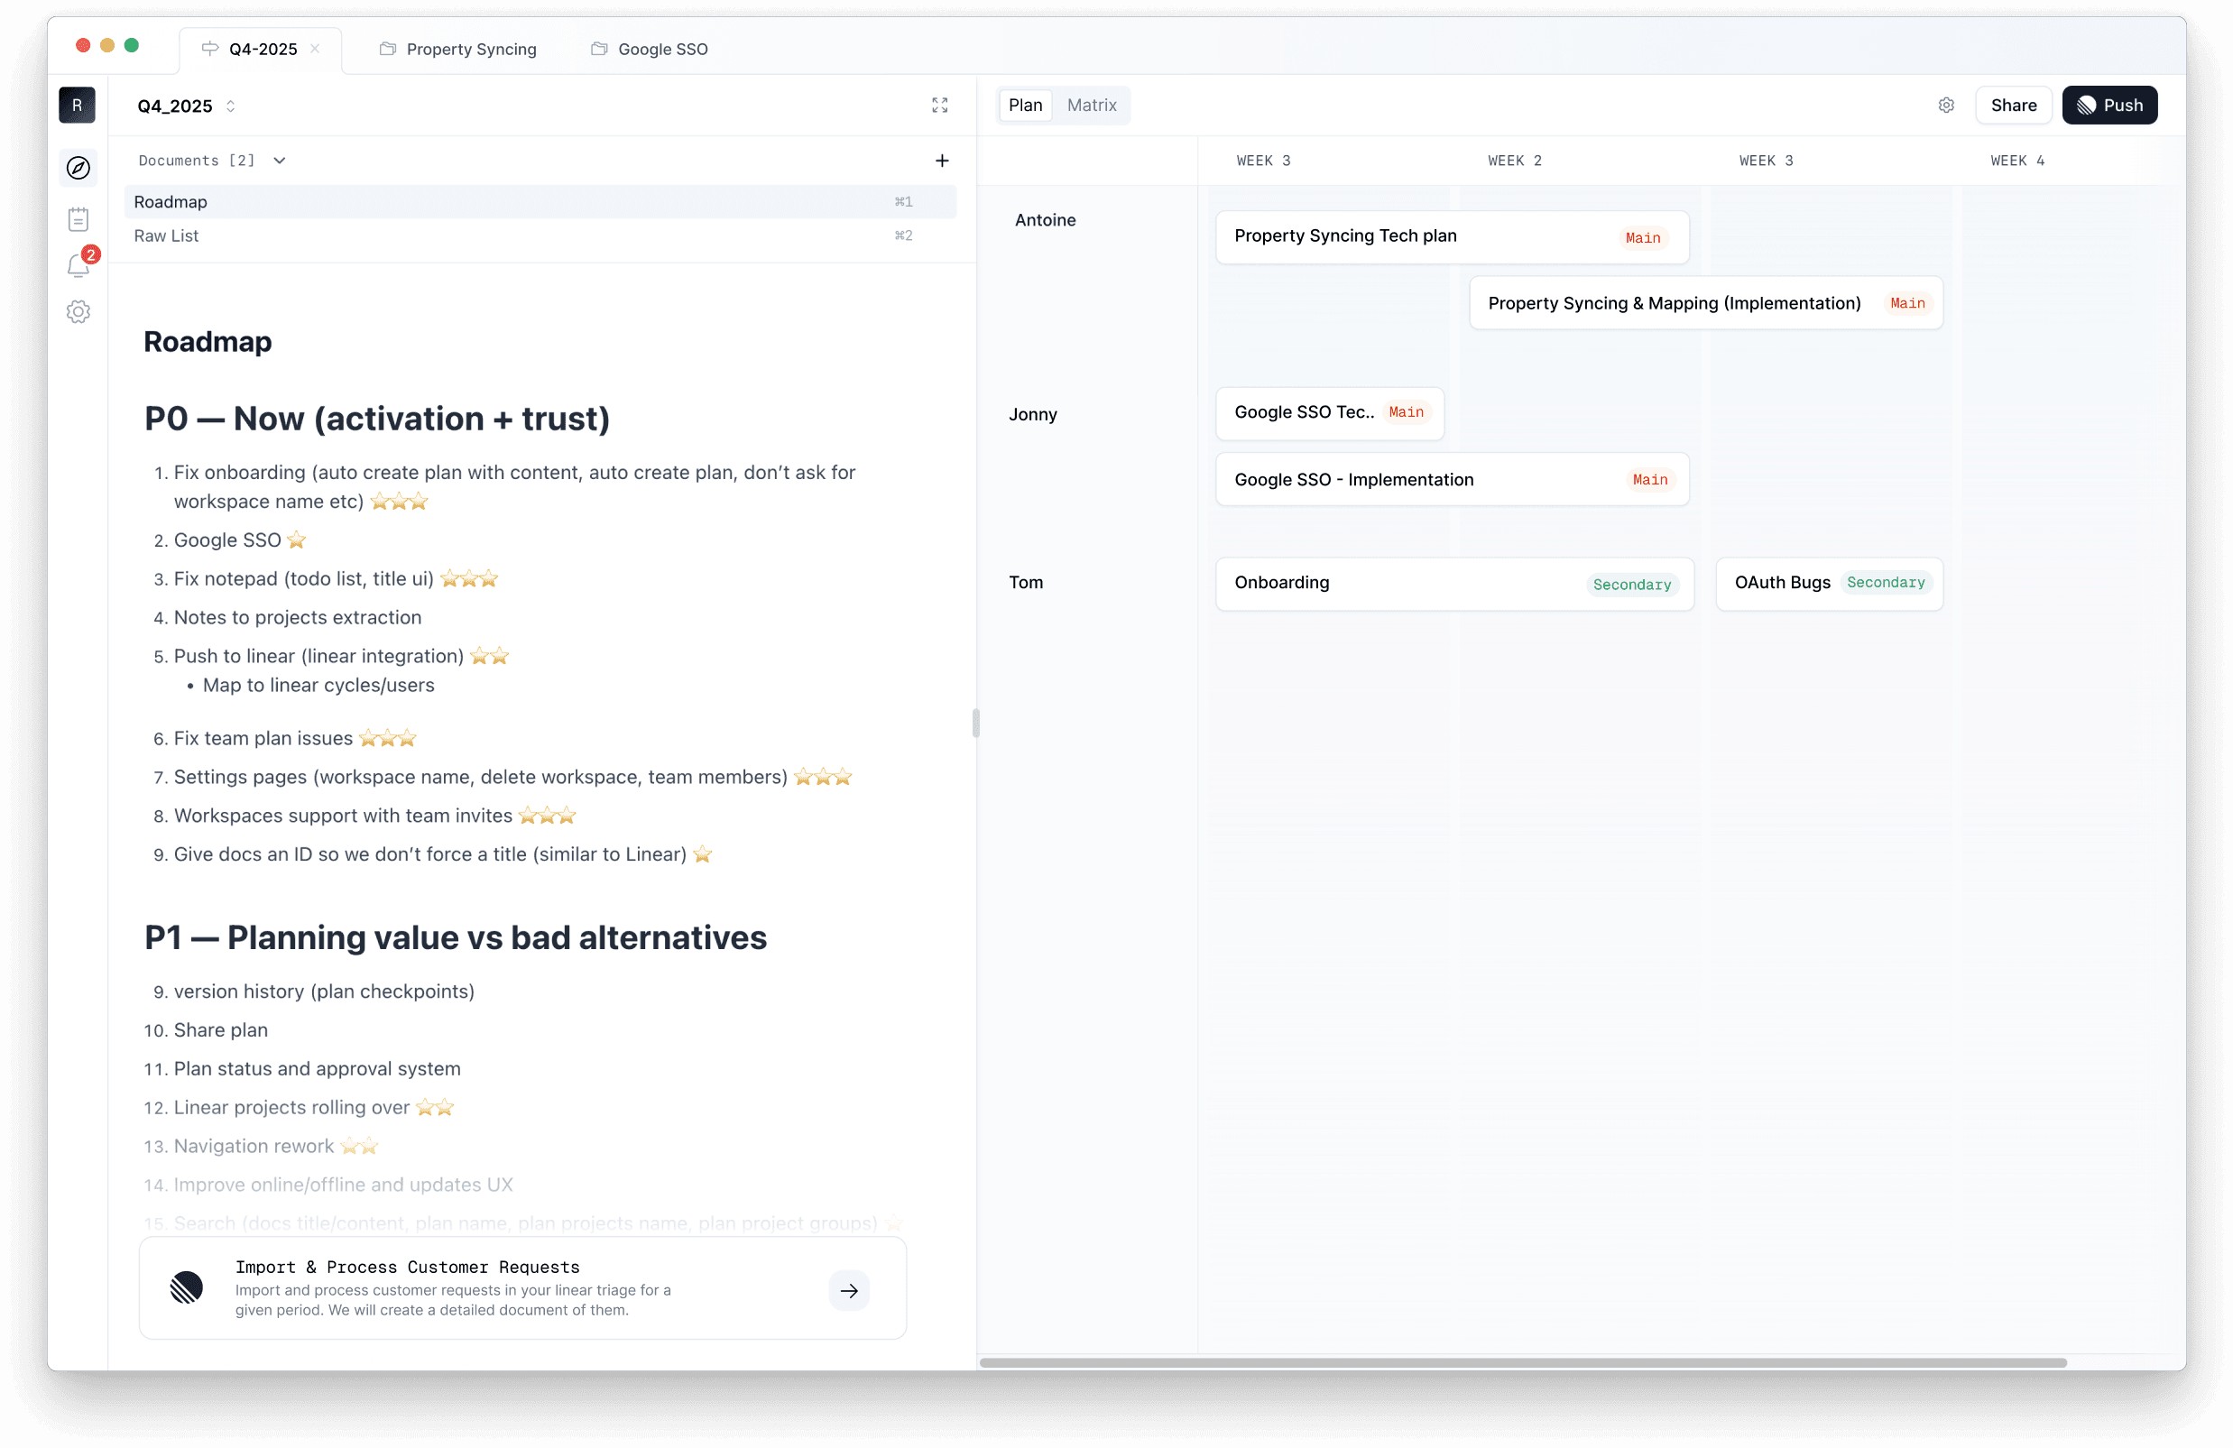Switch to Plan view
Image resolution: width=2233 pixels, height=1448 pixels.
coord(1025,106)
